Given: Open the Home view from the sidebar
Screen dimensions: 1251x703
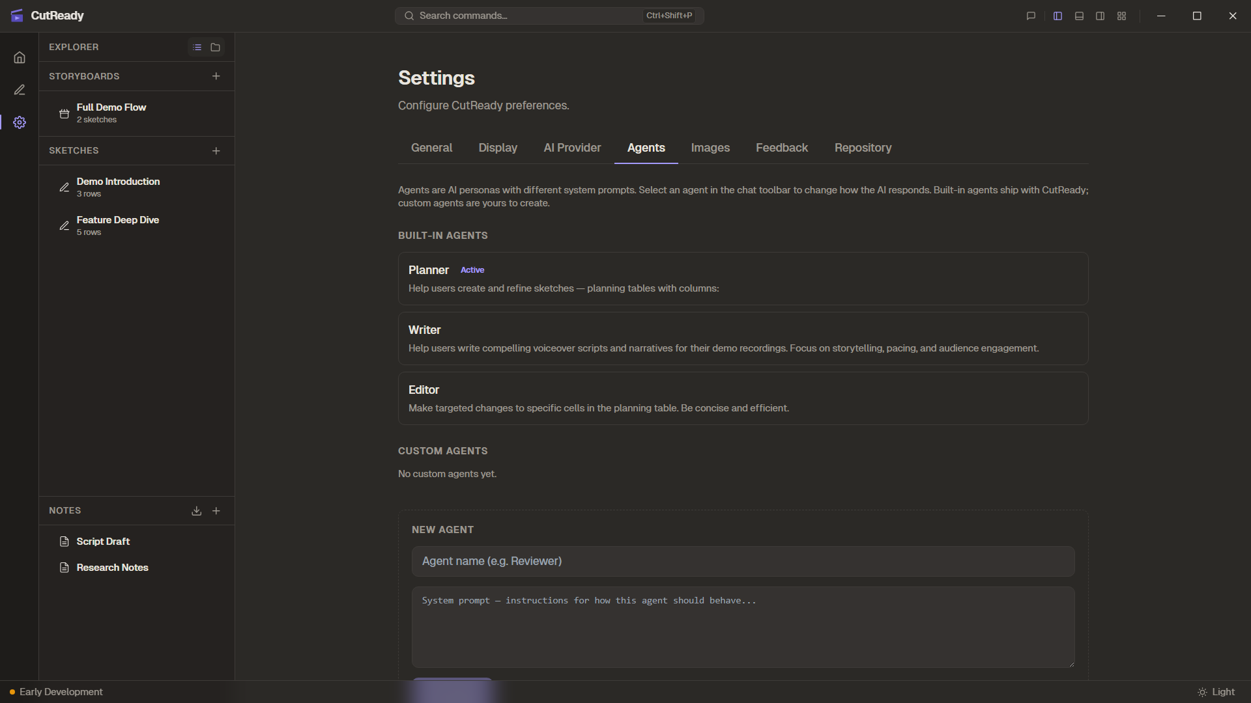Looking at the screenshot, I should pyautogui.click(x=20, y=57).
